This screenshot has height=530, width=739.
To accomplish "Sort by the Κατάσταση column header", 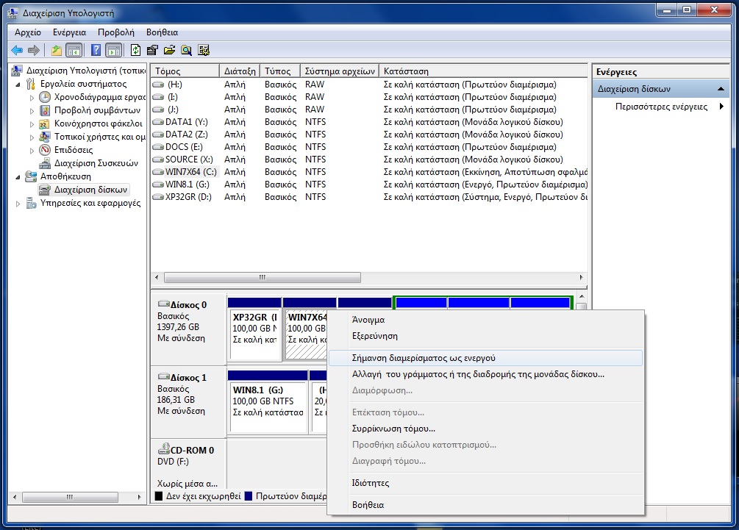I will click(x=483, y=71).
